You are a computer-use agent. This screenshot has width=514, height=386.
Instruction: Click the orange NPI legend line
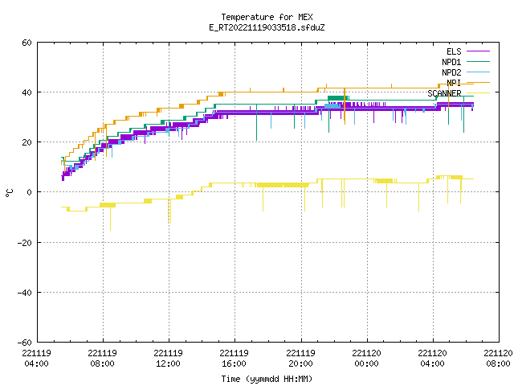478,82
